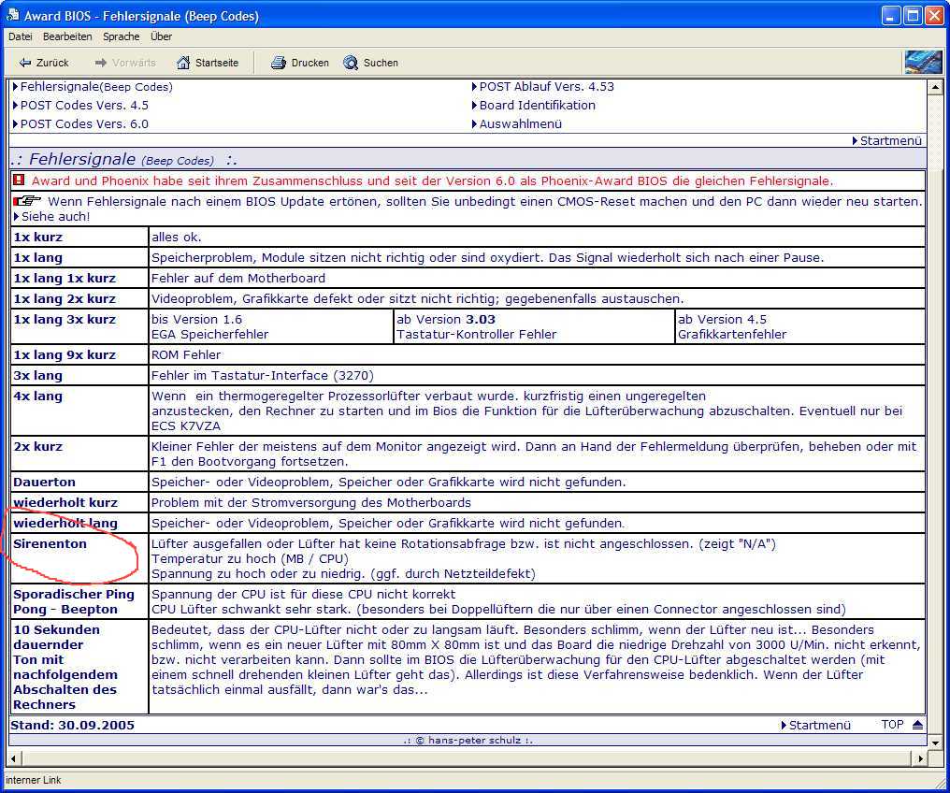Click the 'Sirenenton' row label
This screenshot has width=950, height=793.
[50, 544]
